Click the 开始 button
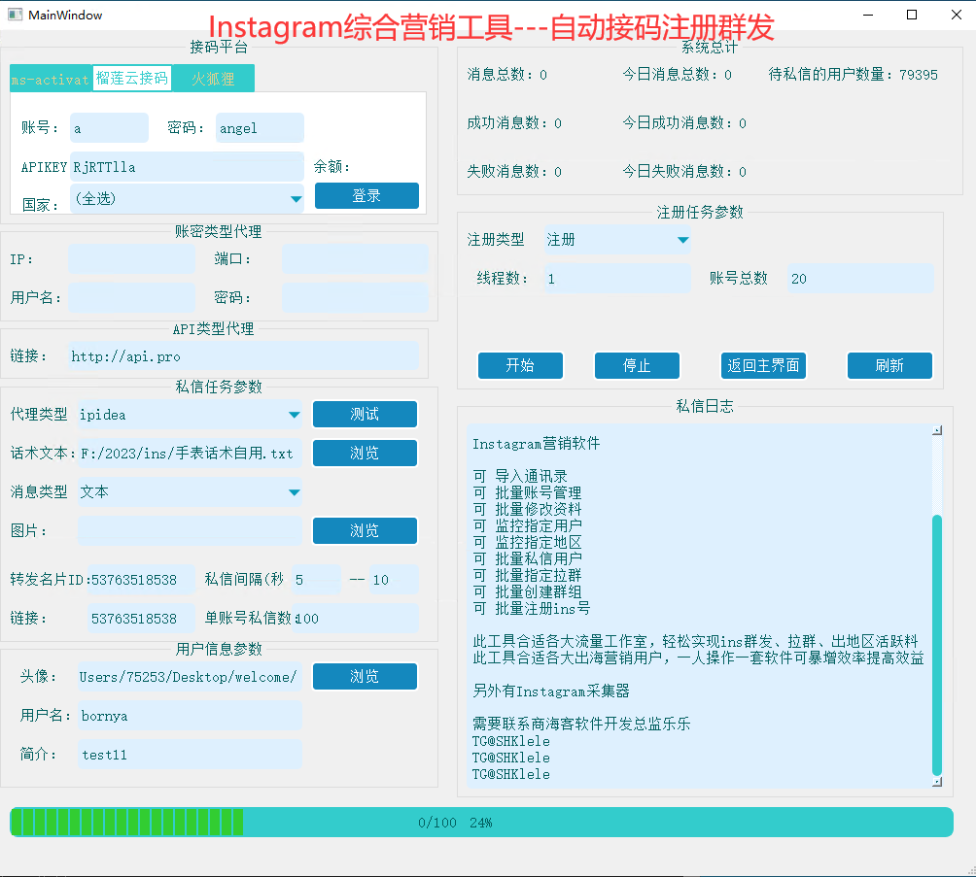976x877 pixels. pos(520,366)
